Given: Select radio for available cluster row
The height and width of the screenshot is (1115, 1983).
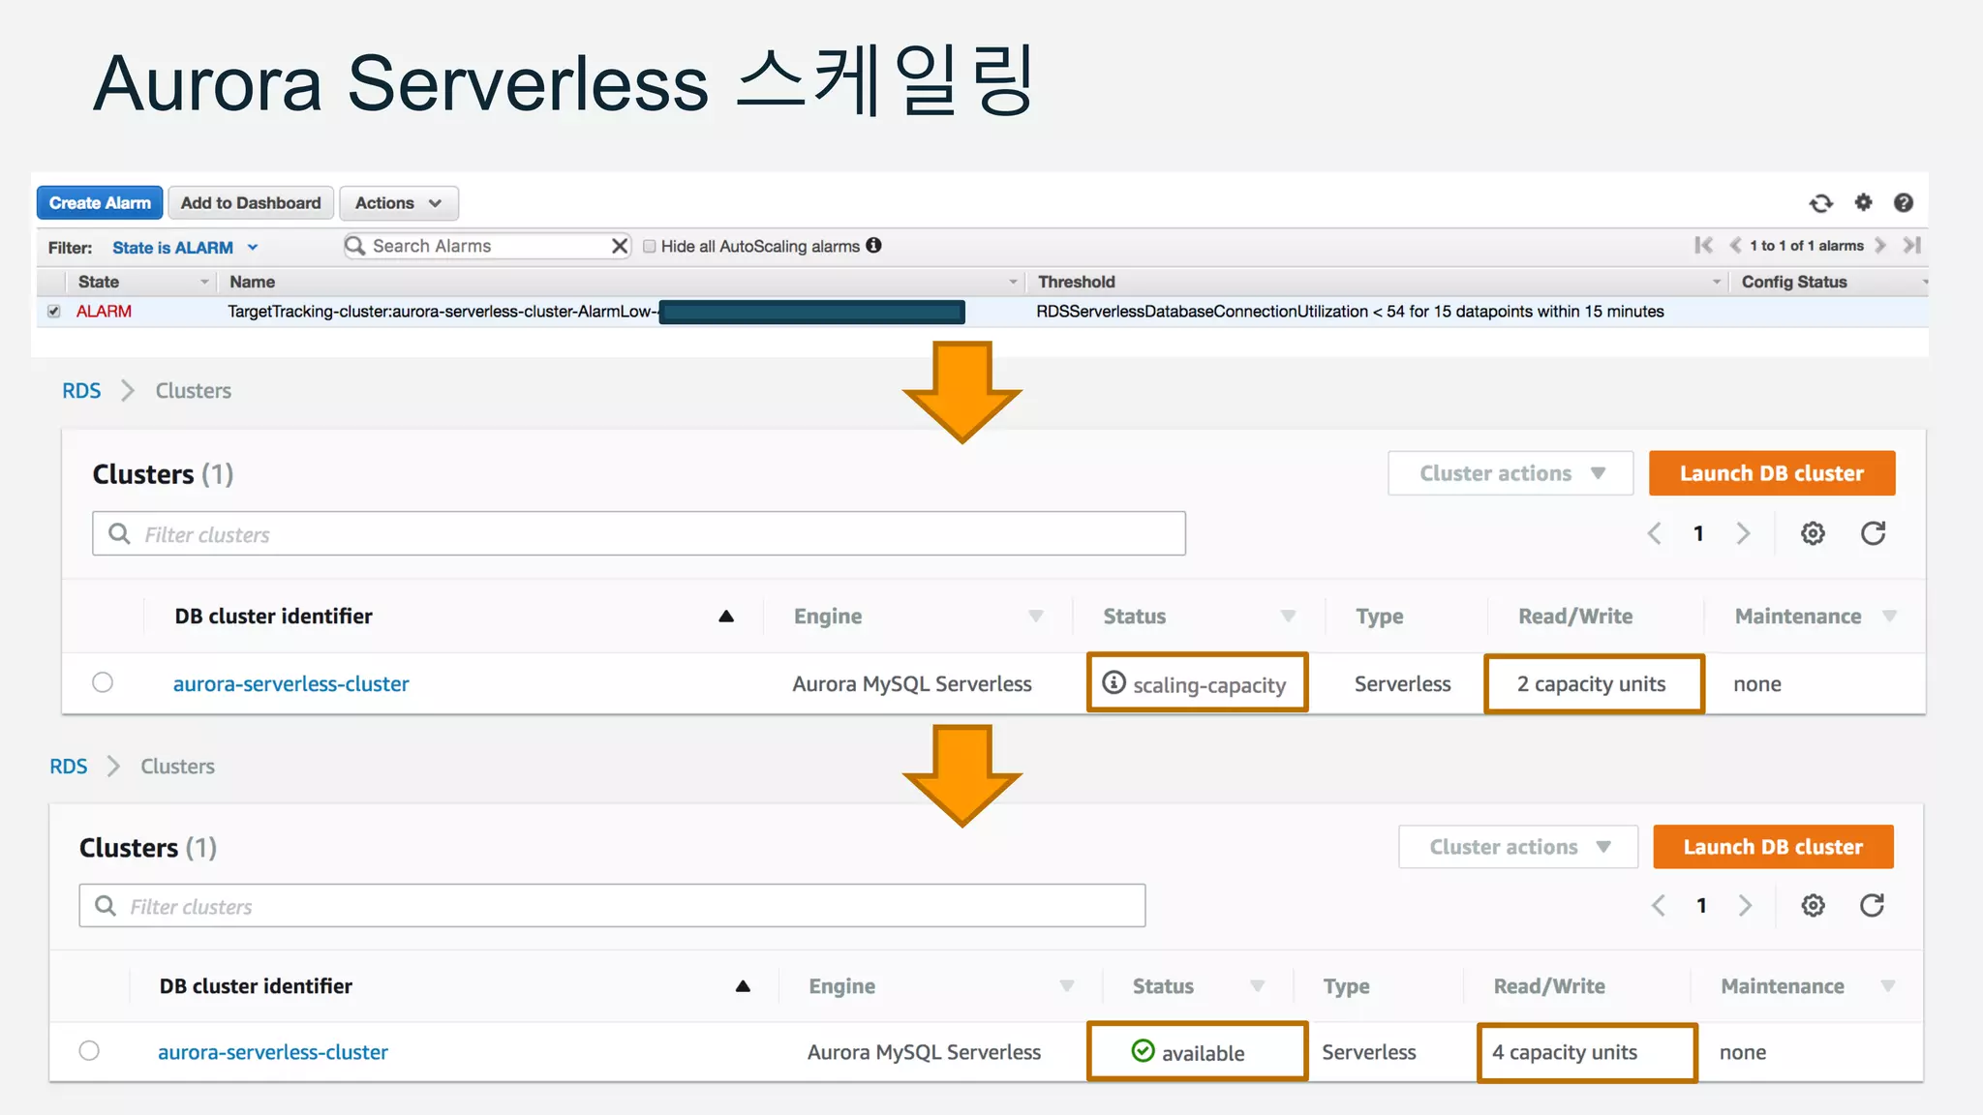Looking at the screenshot, I should [x=89, y=1051].
